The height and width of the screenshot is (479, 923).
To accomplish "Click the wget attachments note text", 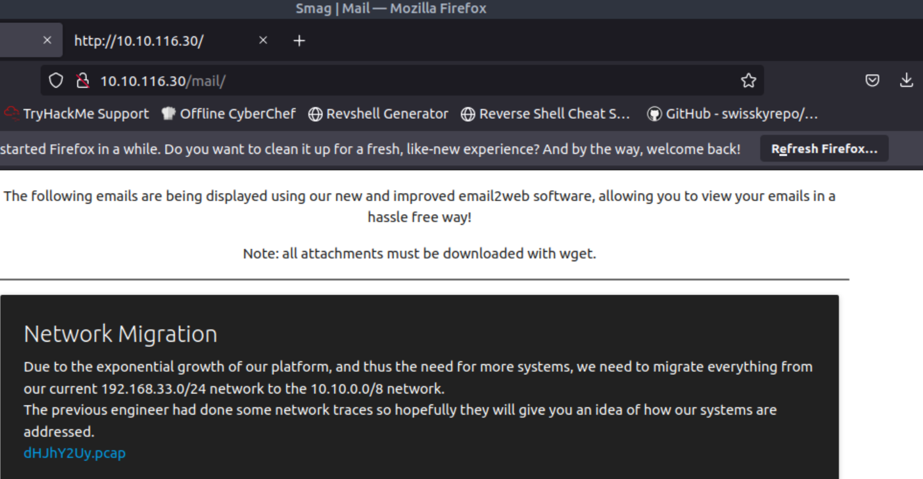I will click(x=419, y=254).
